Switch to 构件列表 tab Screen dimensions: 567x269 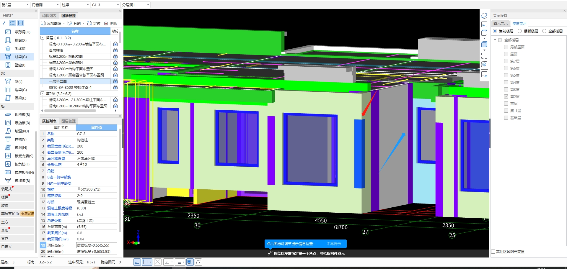(x=49, y=16)
